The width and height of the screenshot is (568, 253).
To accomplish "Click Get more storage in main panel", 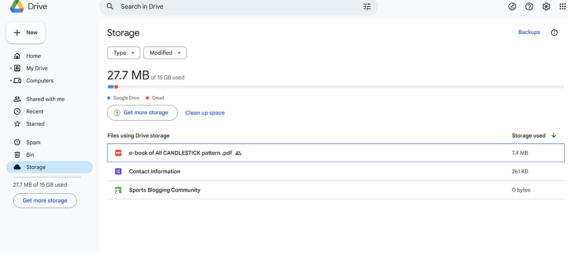I will [143, 113].
